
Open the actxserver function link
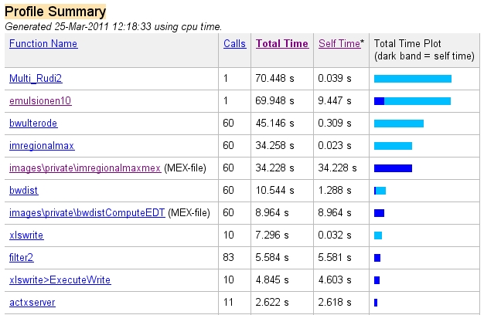pyautogui.click(x=32, y=303)
